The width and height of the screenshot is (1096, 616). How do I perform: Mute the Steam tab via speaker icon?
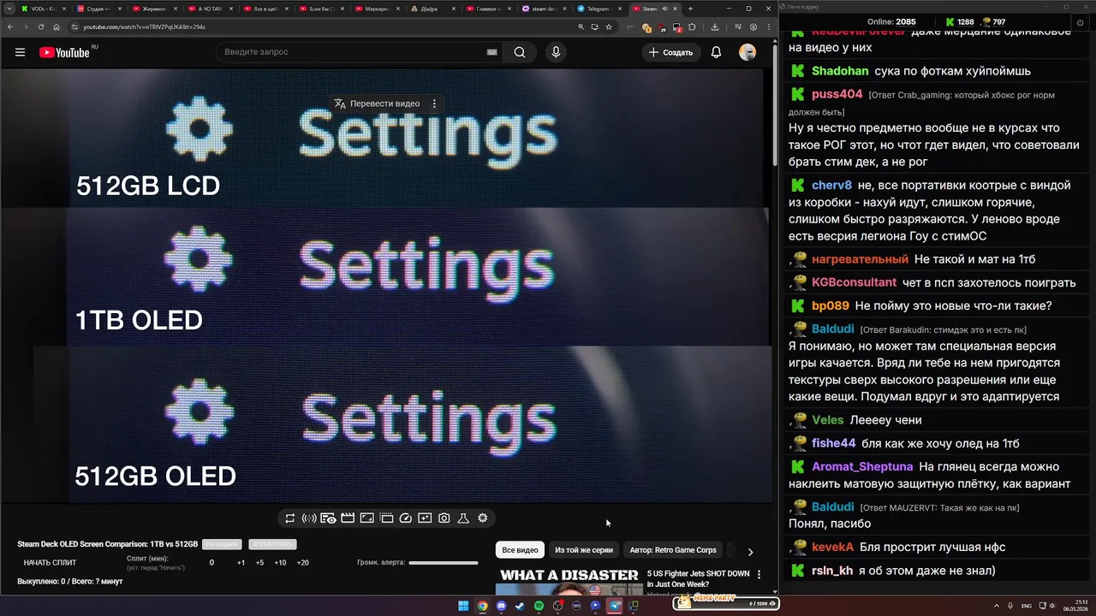coord(664,9)
